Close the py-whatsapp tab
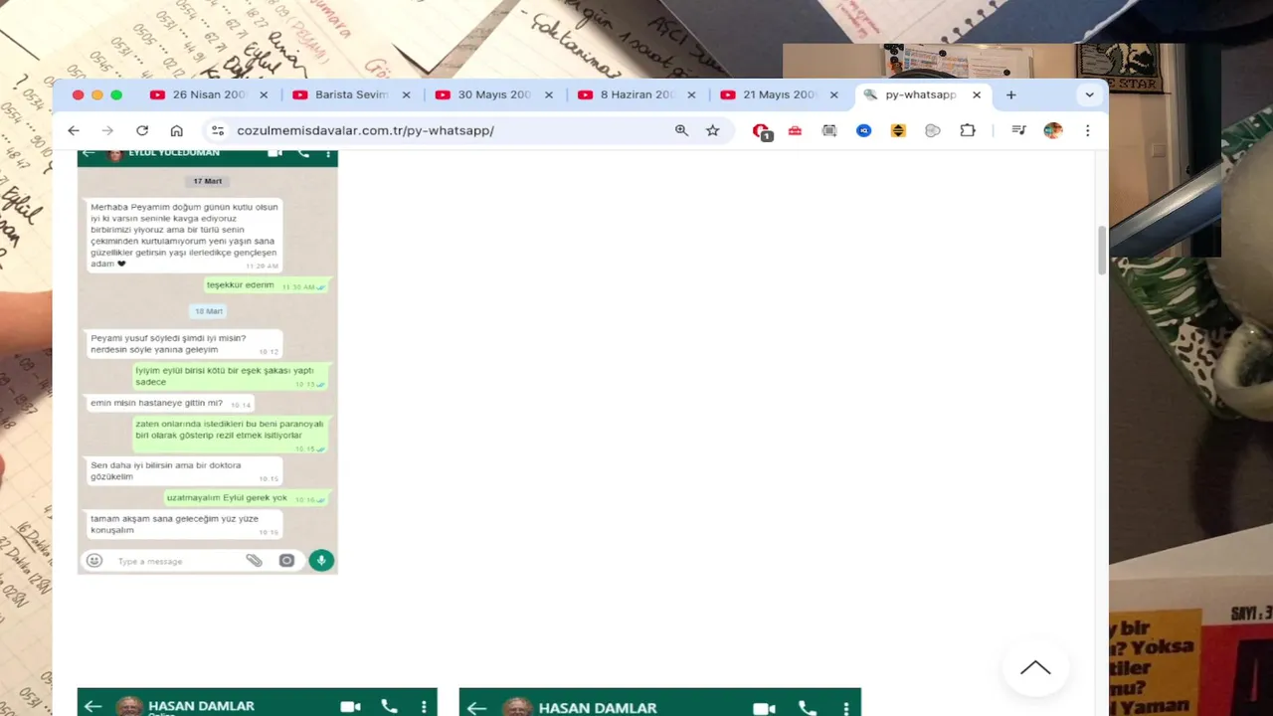Screen dimensions: 1273x716 pos(977,94)
